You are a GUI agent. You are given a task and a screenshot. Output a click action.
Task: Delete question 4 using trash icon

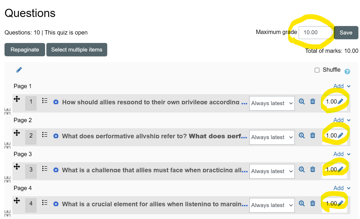(x=313, y=203)
